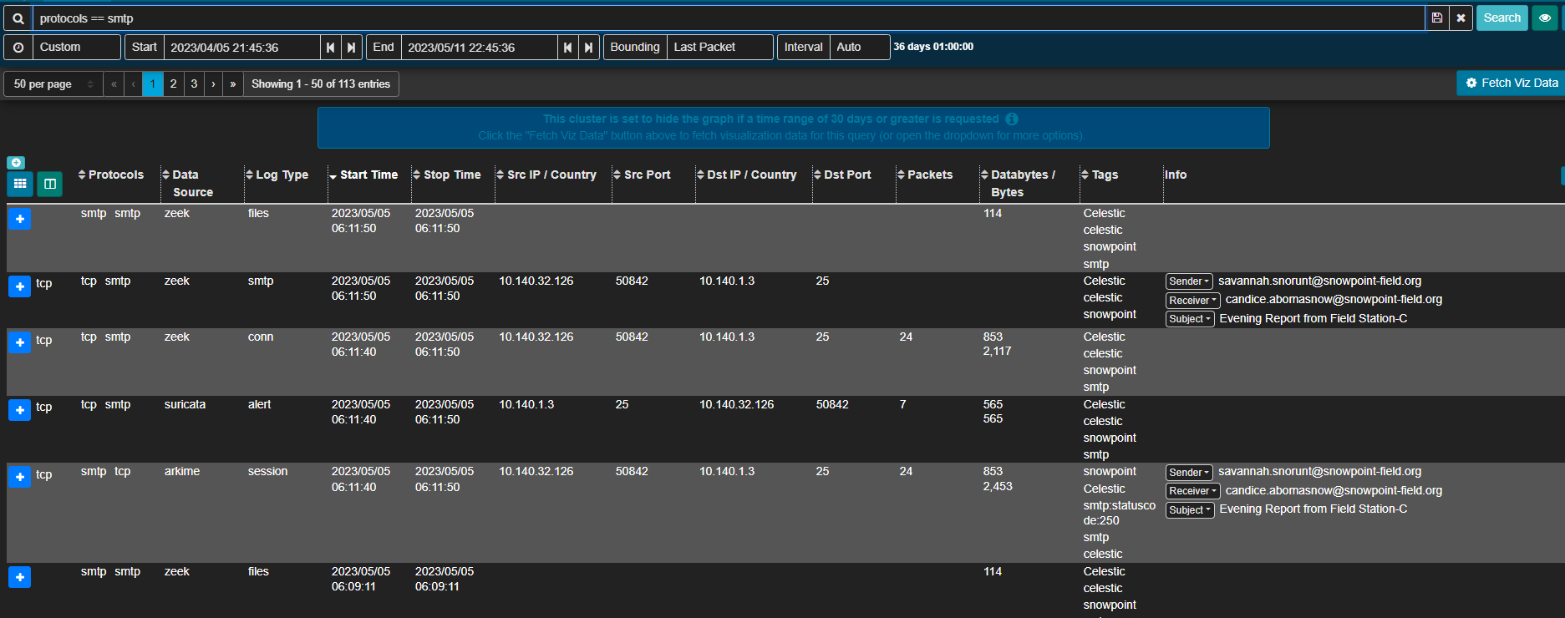The image size is (1565, 618).
Task: Sort by Log Type column
Action: (277, 175)
